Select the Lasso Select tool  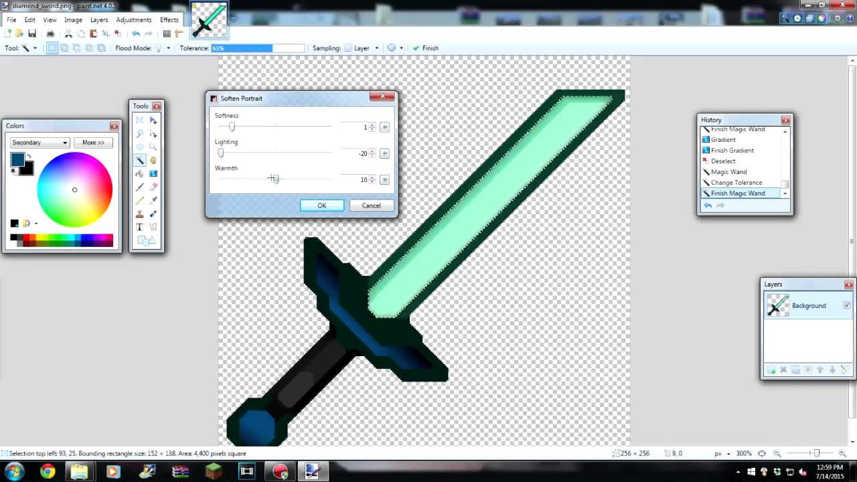[x=139, y=133]
